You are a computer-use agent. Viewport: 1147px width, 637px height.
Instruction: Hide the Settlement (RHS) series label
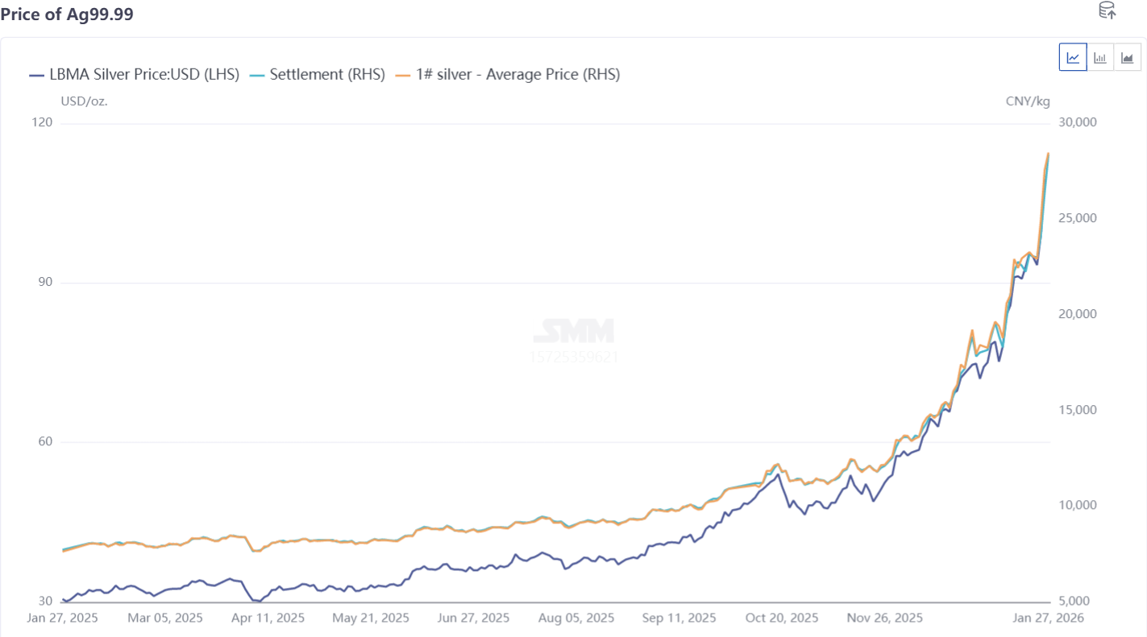327,75
